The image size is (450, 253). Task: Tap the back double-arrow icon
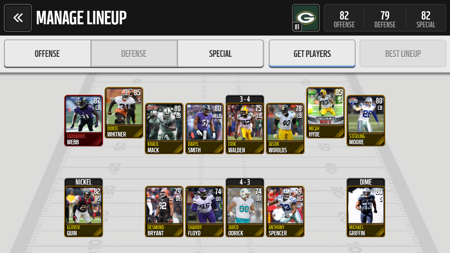click(18, 18)
